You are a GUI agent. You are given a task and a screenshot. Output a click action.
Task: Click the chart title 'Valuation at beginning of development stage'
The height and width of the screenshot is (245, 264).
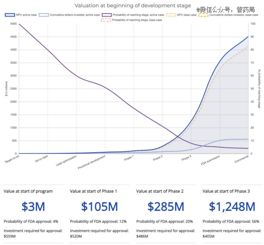coord(133,5)
